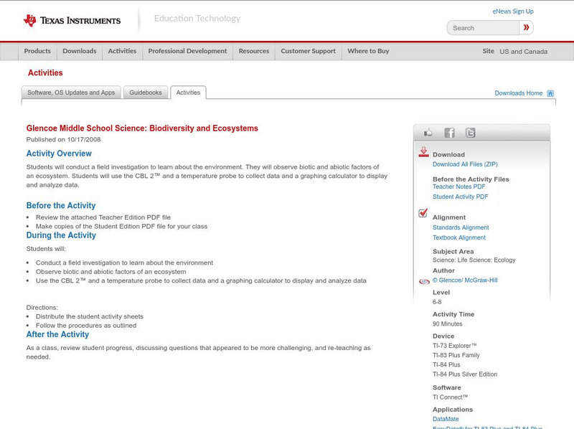Screen dimensions: 574x429
Task: Open the Textbook Alignment link
Action: click(459, 238)
